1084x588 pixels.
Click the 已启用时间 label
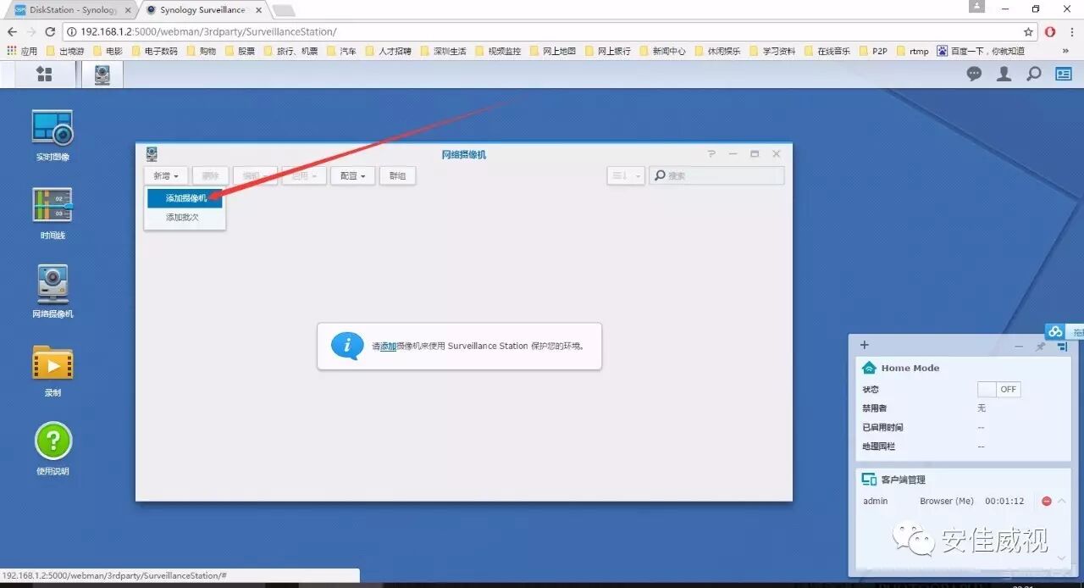tap(882, 427)
